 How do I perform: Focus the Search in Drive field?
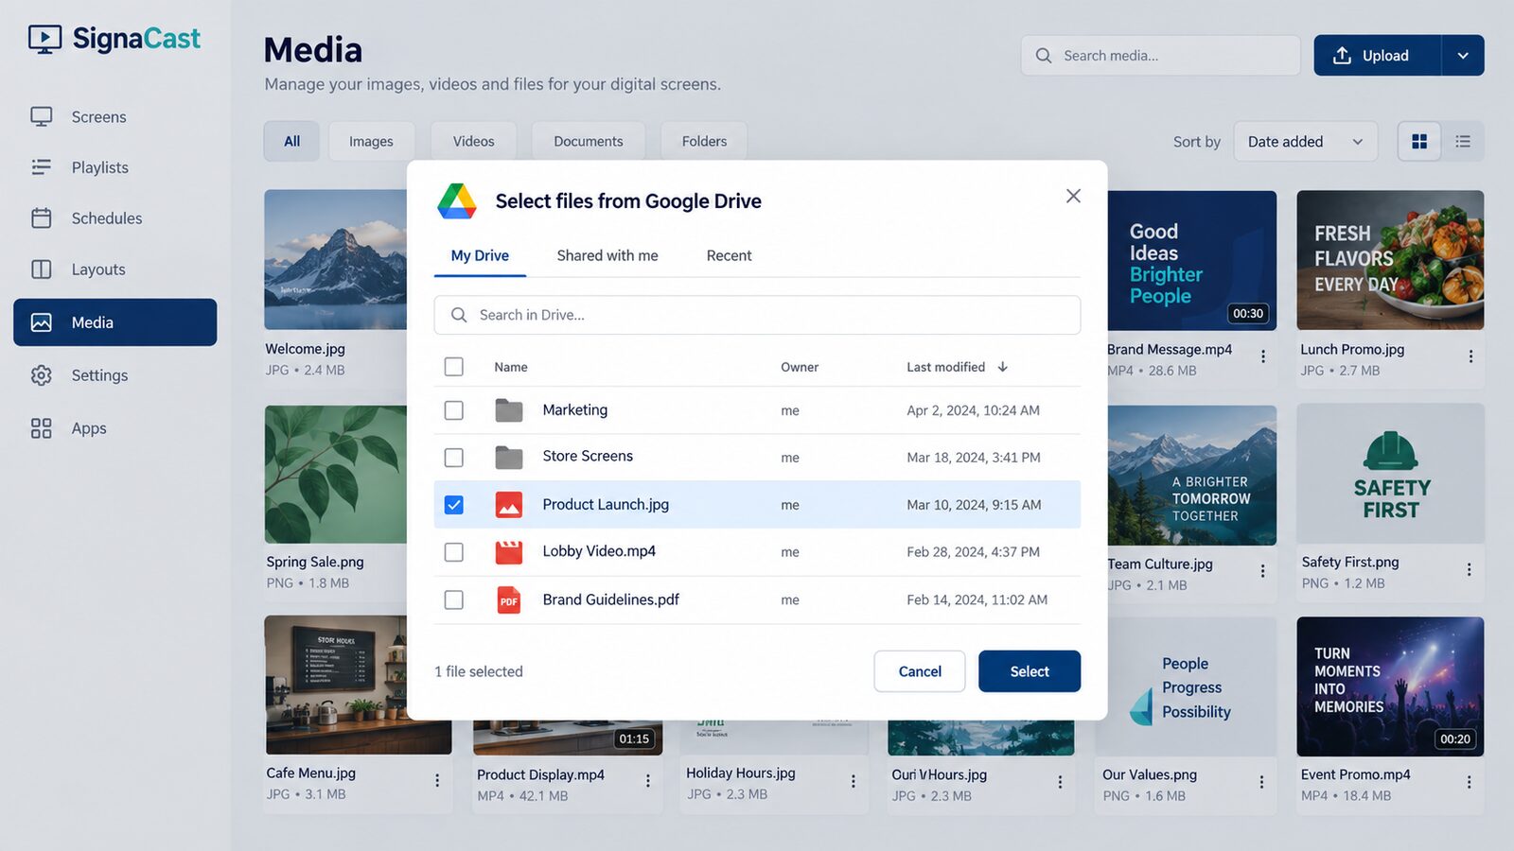coord(757,315)
